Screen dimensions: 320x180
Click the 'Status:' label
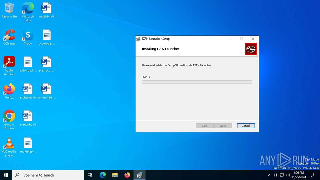pos(146,77)
